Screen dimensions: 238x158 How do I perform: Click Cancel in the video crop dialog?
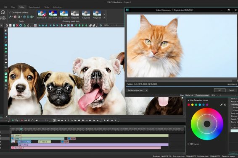[x=231, y=90]
